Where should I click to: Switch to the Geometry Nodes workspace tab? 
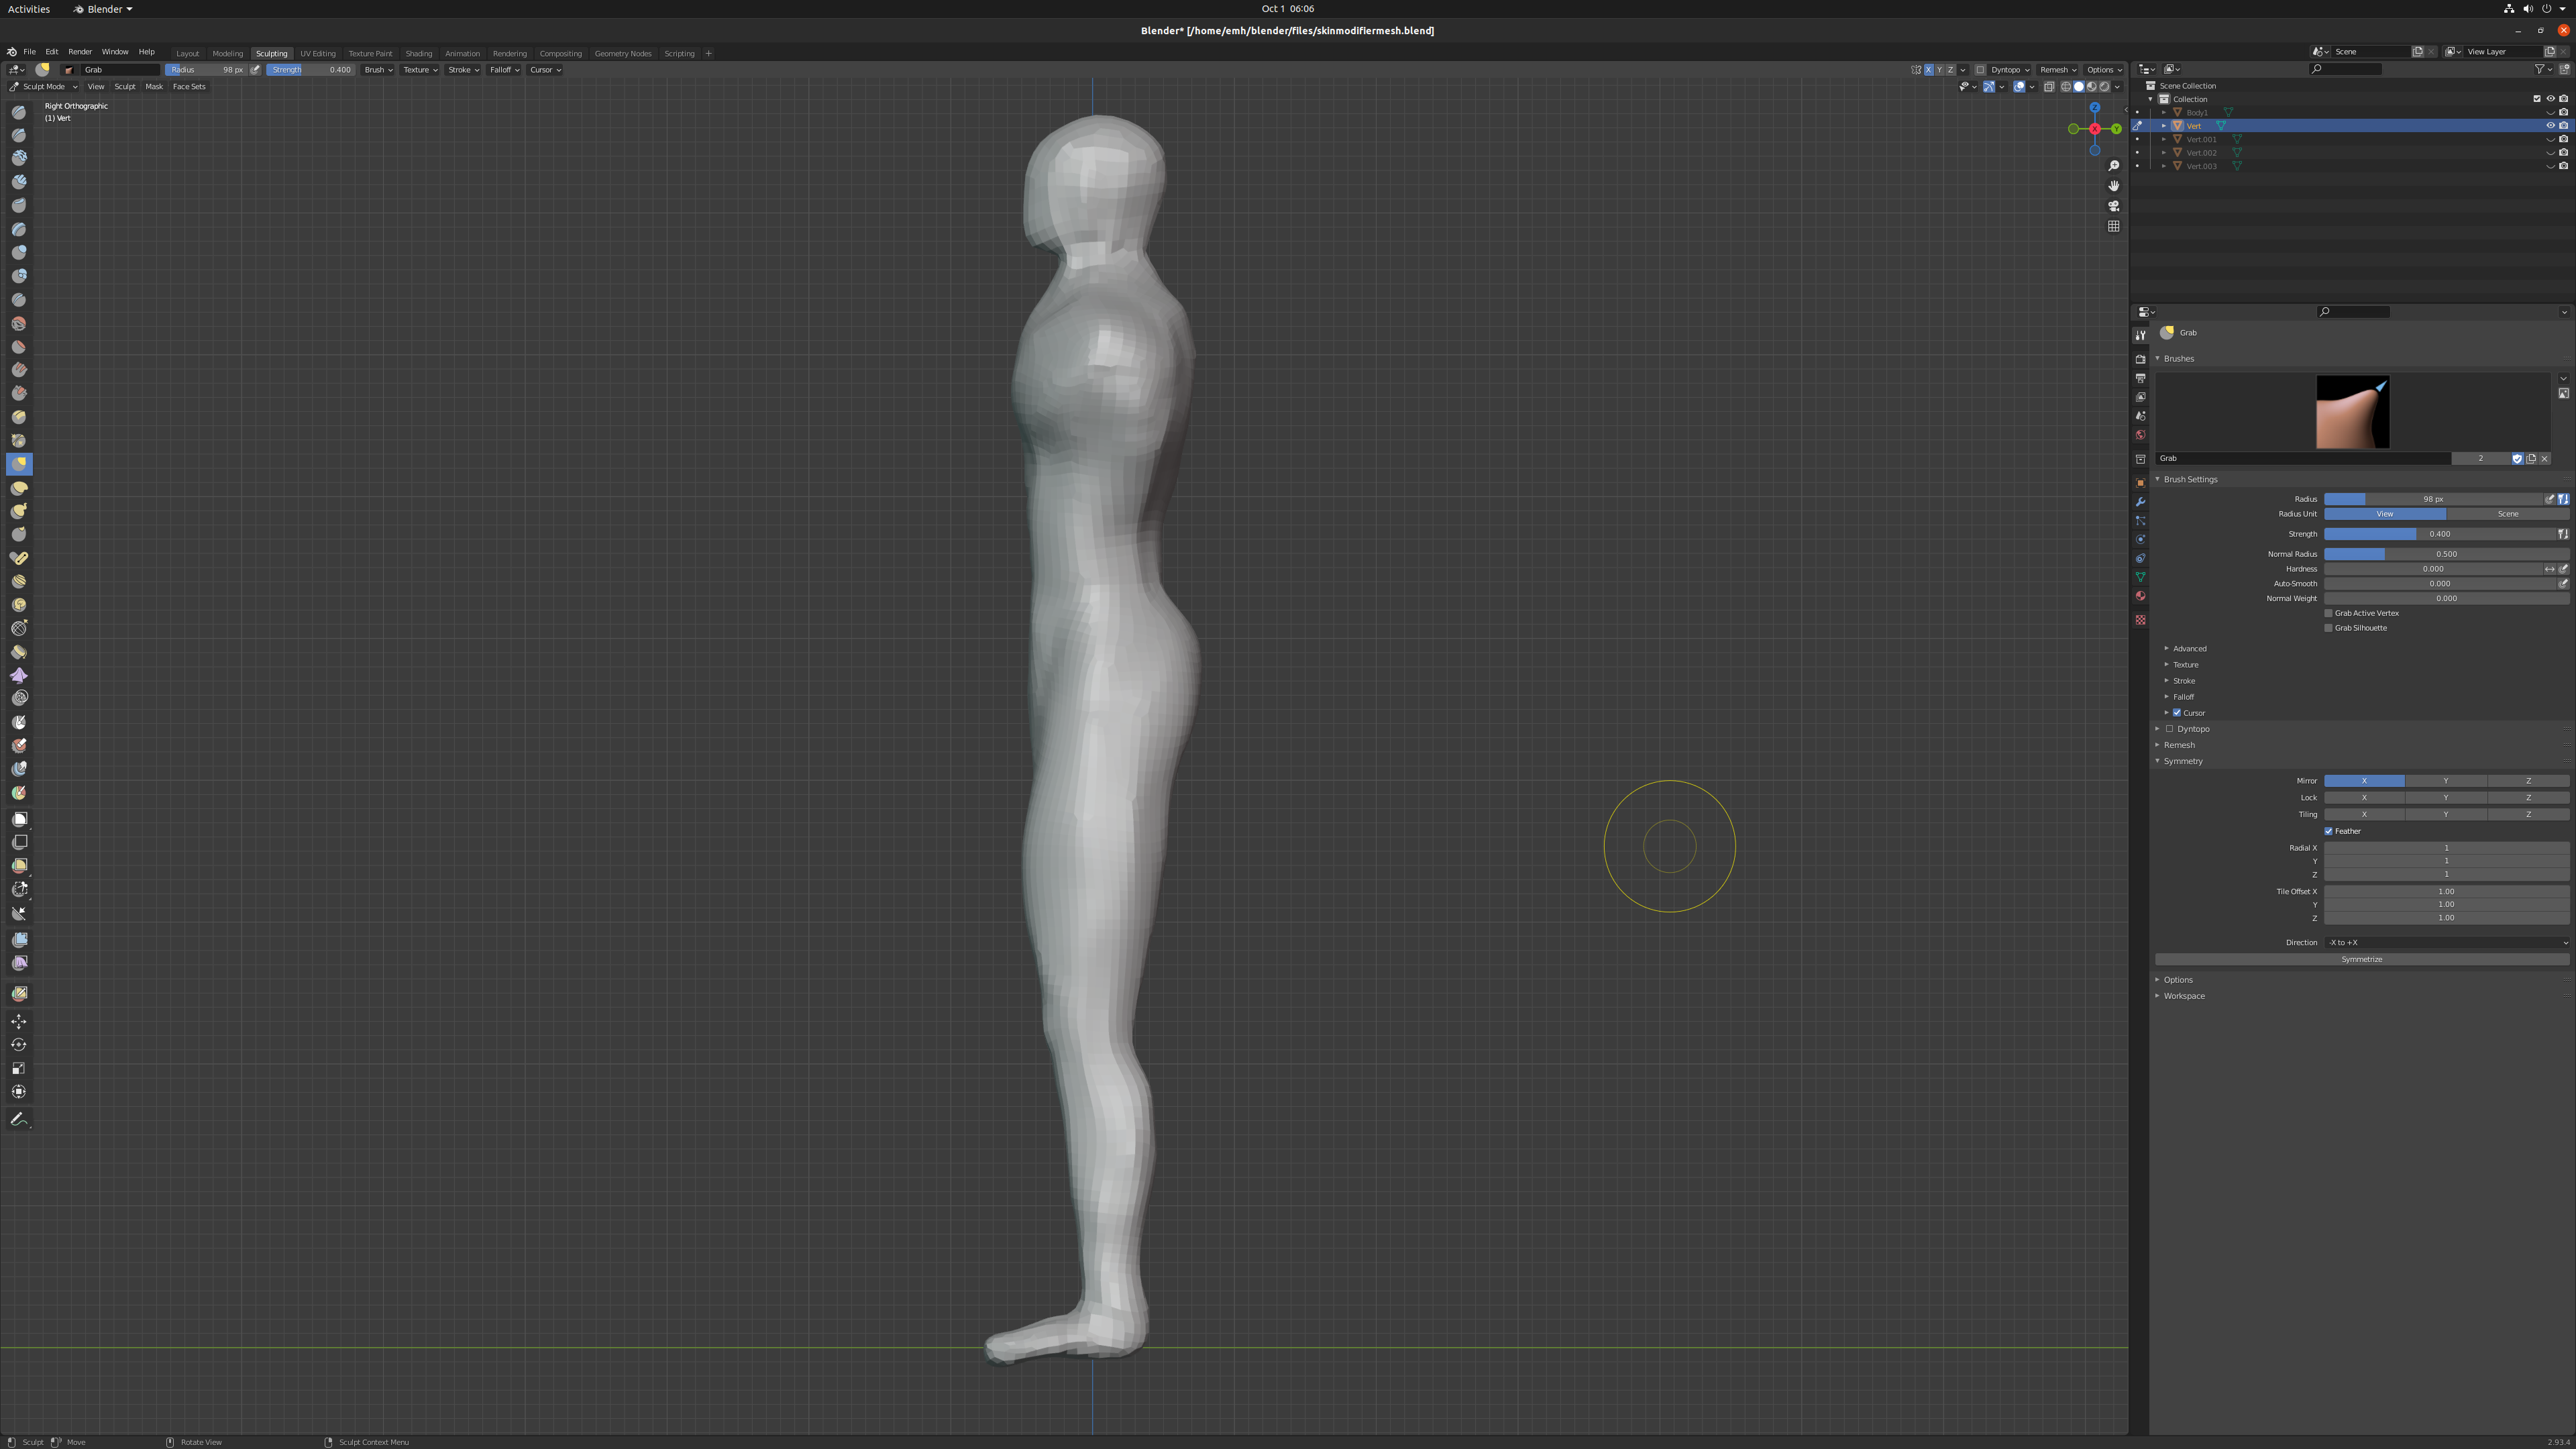click(x=622, y=54)
